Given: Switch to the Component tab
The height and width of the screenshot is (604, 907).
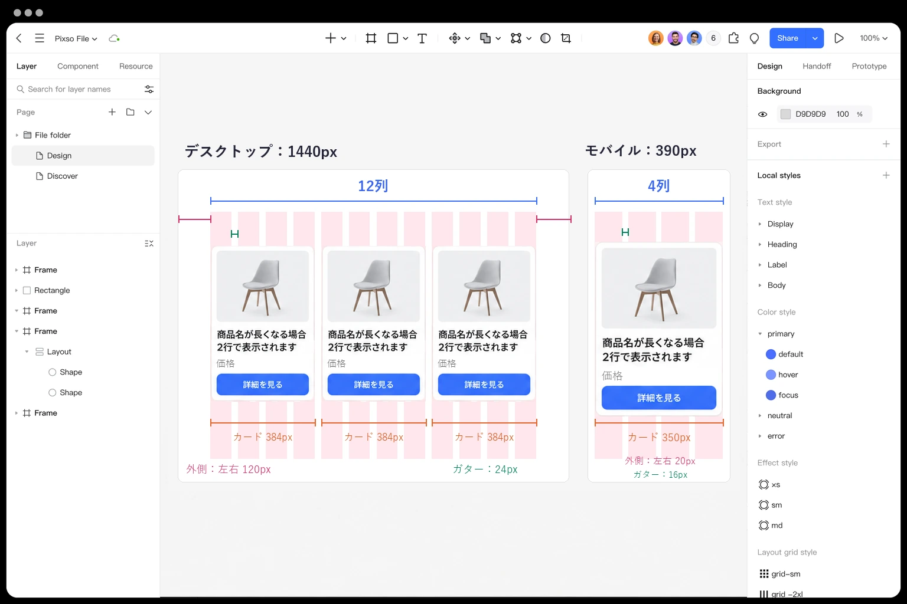Looking at the screenshot, I should click(78, 66).
